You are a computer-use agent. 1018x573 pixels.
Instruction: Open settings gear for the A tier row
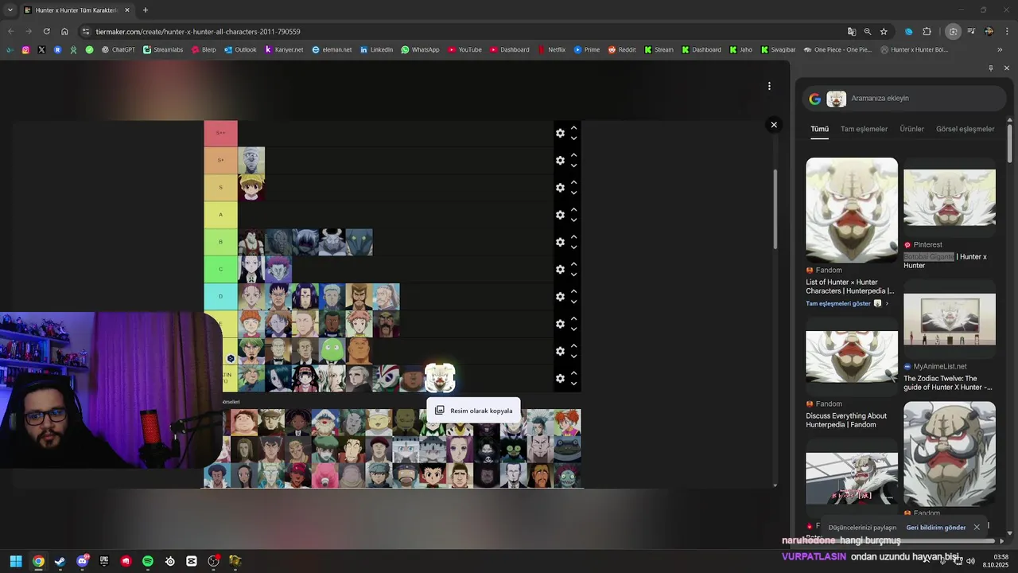click(x=560, y=215)
